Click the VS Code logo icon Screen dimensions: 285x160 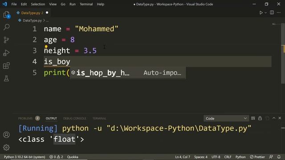click(5, 4)
